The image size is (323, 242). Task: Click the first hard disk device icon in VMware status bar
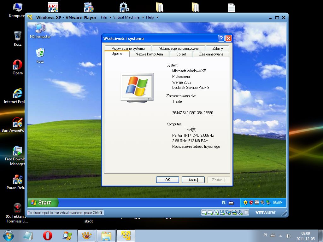(204, 213)
